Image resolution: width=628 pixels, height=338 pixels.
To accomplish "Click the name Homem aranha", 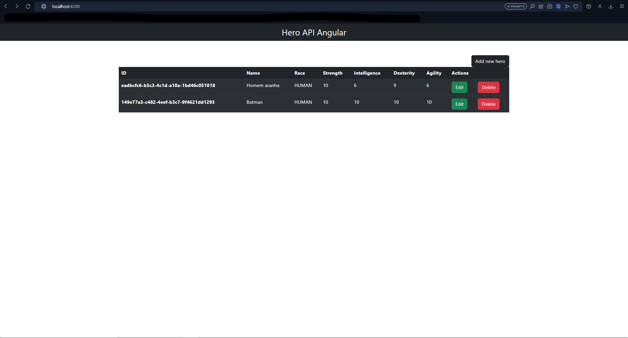I will tap(263, 85).
